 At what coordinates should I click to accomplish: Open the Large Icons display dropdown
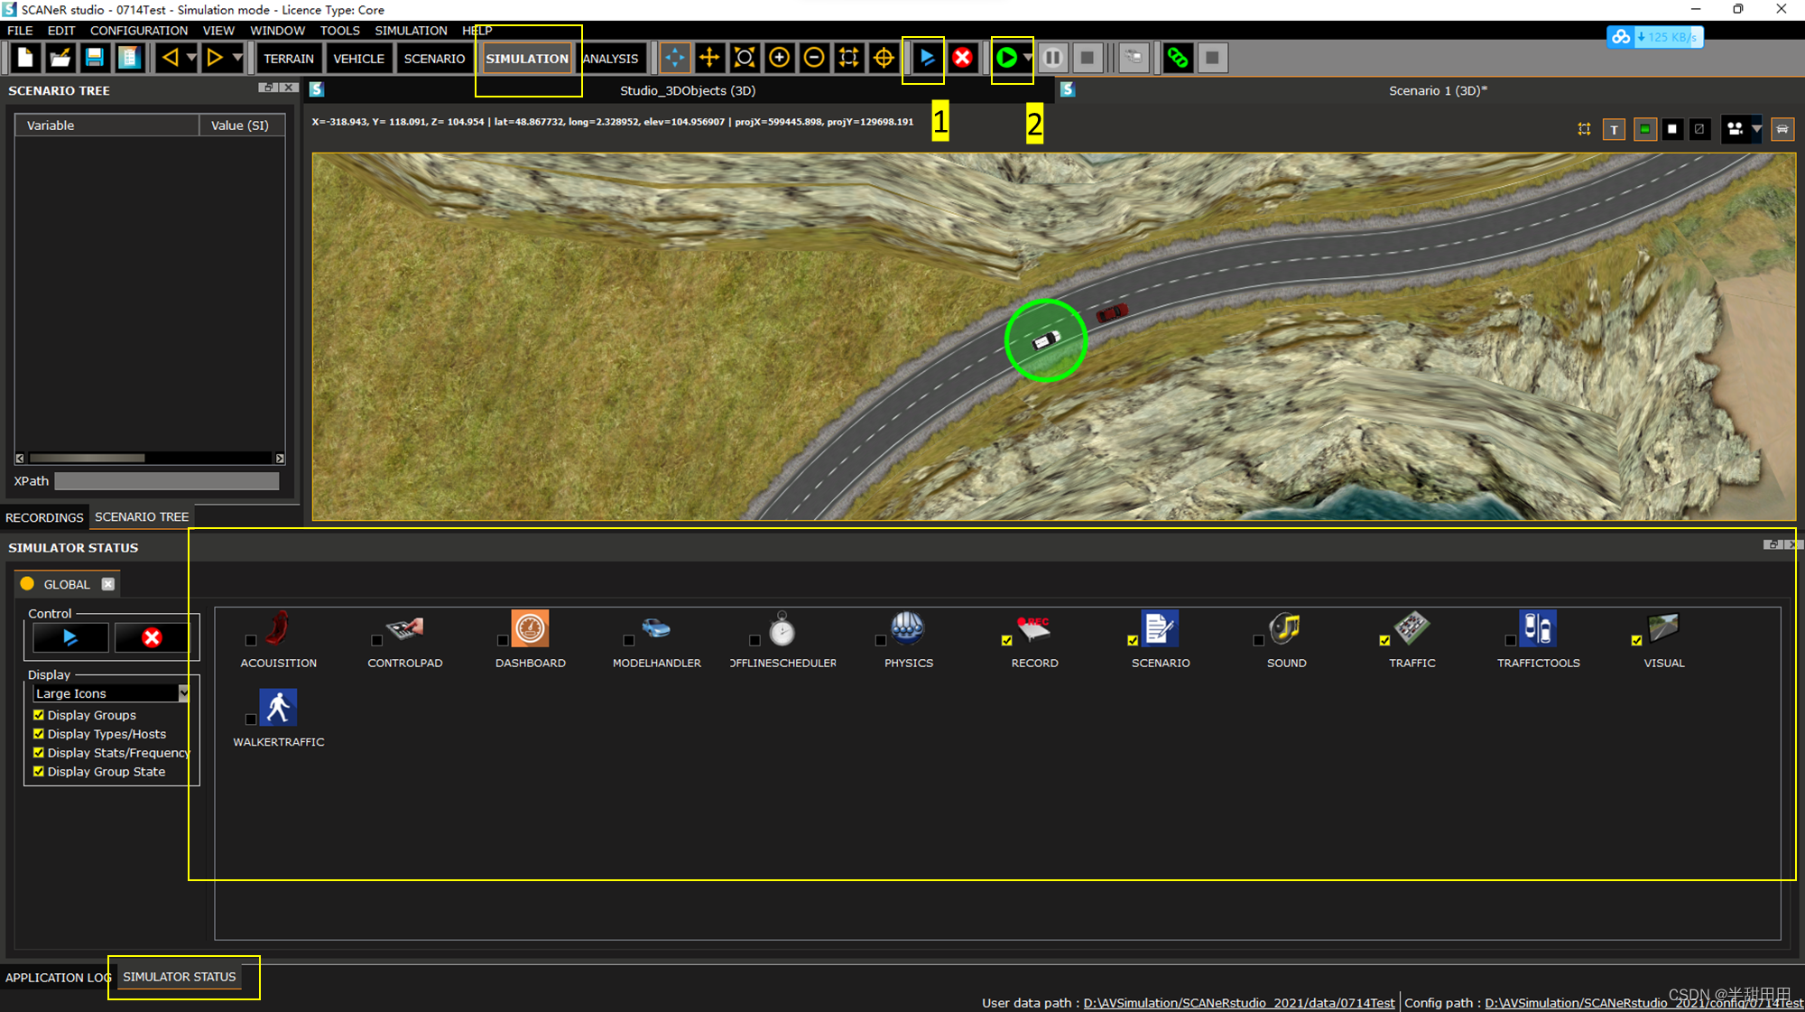pos(183,693)
